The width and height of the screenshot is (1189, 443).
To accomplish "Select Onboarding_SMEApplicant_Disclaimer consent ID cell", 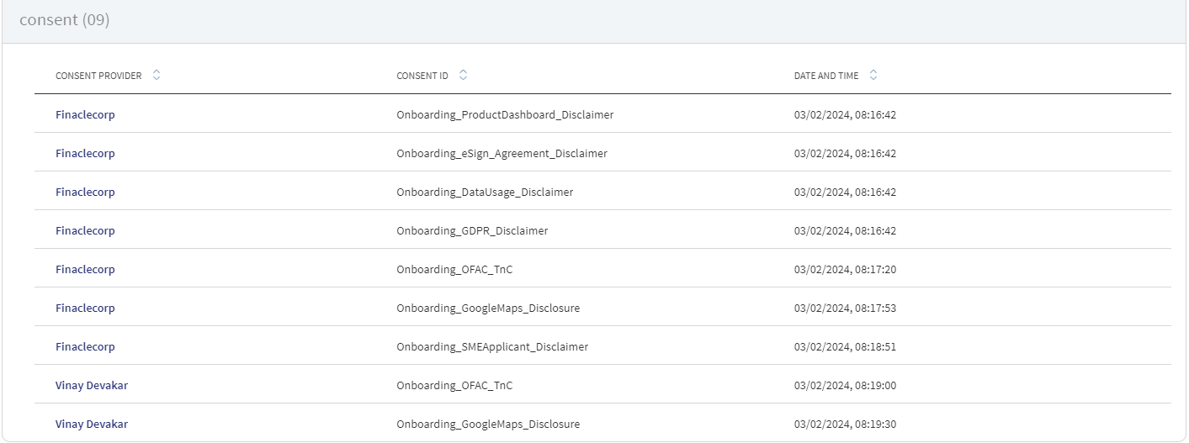I will click(492, 346).
